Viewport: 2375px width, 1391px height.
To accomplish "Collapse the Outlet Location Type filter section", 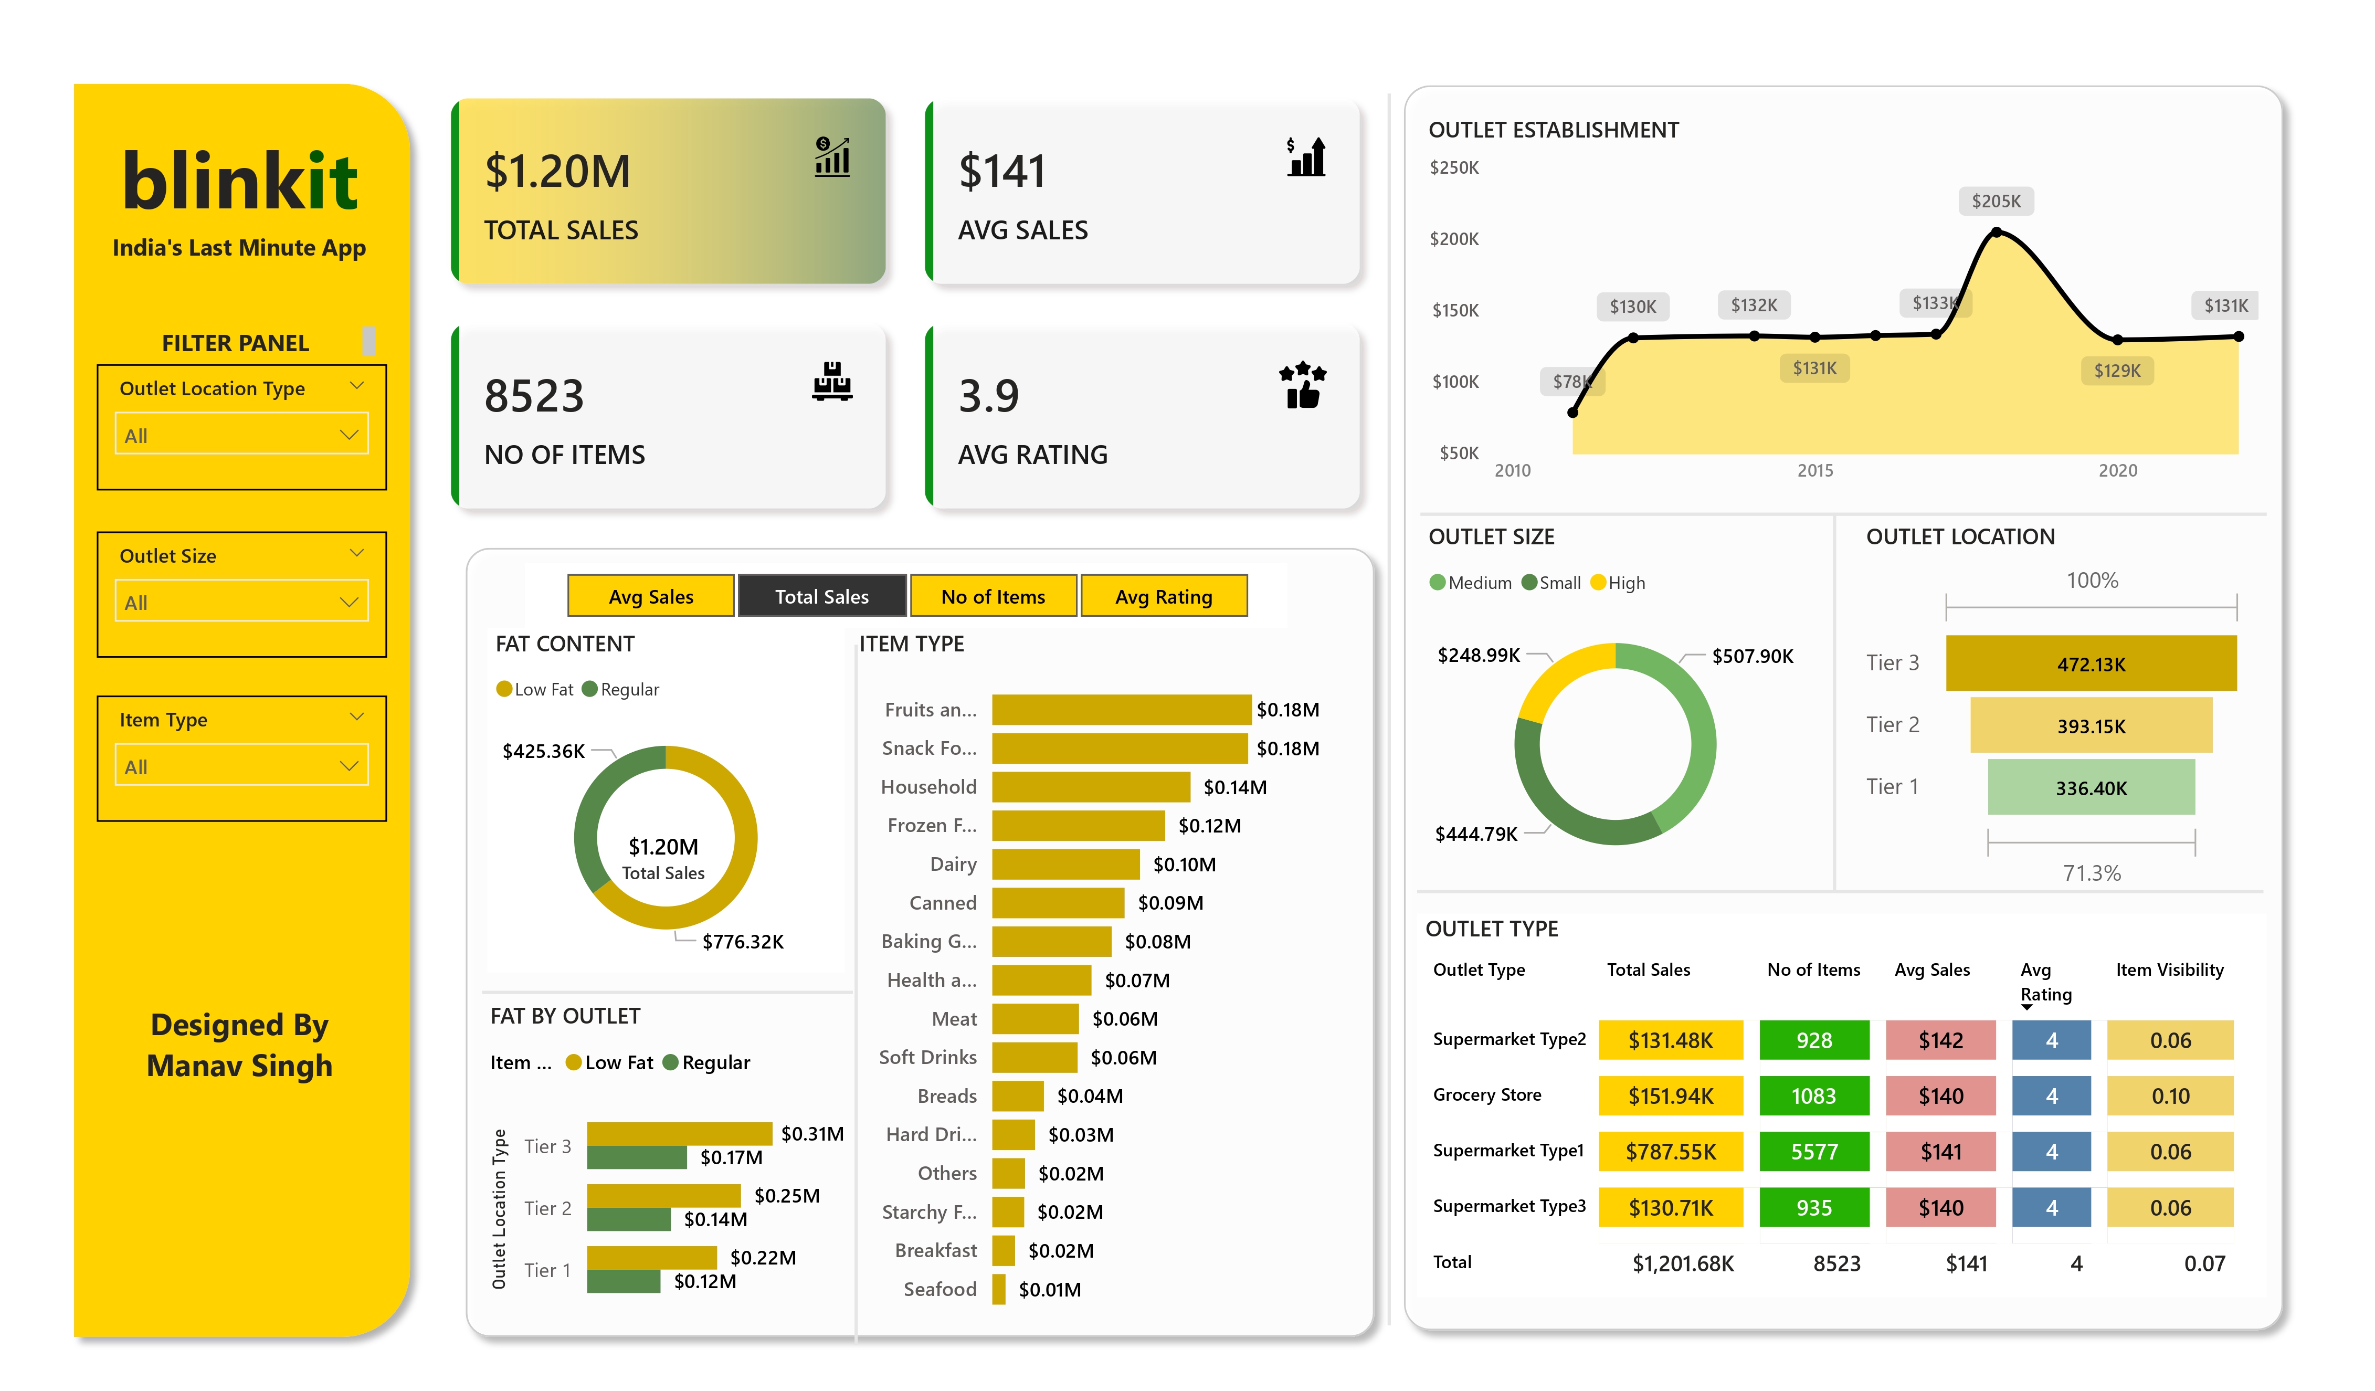I will point(356,385).
